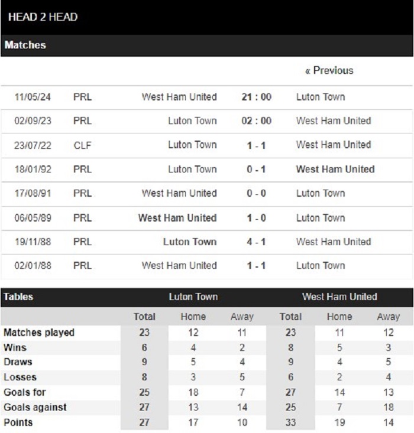The height and width of the screenshot is (433, 414).
Task: Select the Tables section header
Action: pos(18,297)
